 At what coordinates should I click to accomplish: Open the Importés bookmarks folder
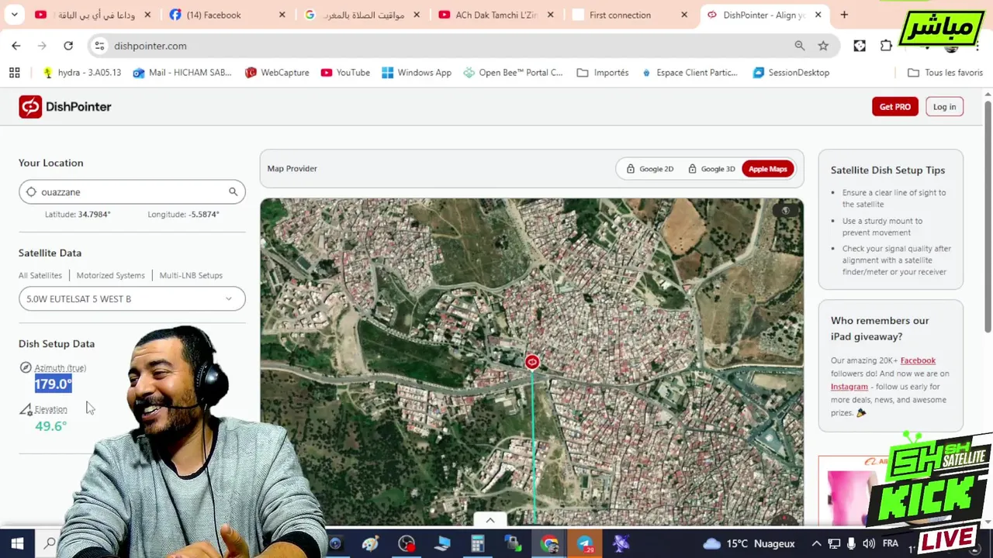click(x=603, y=72)
